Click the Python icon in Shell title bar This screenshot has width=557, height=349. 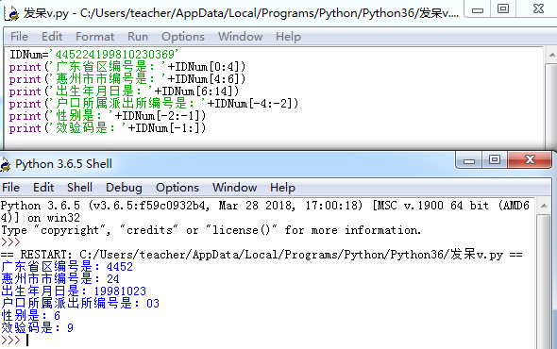coord(5,164)
